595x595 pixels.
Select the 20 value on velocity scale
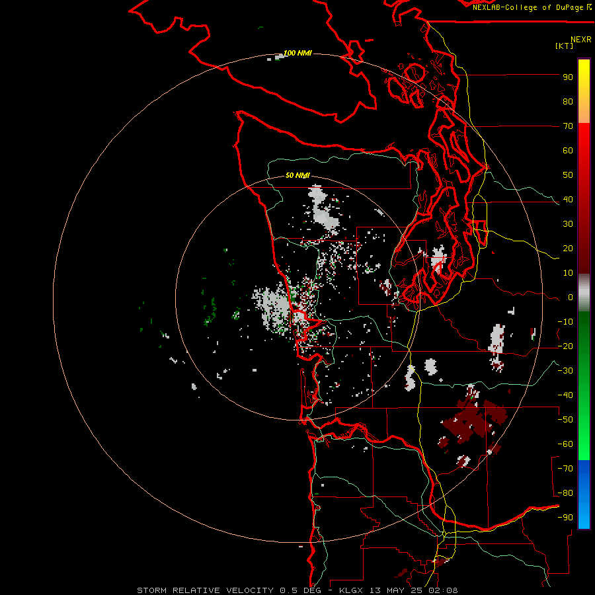568,249
